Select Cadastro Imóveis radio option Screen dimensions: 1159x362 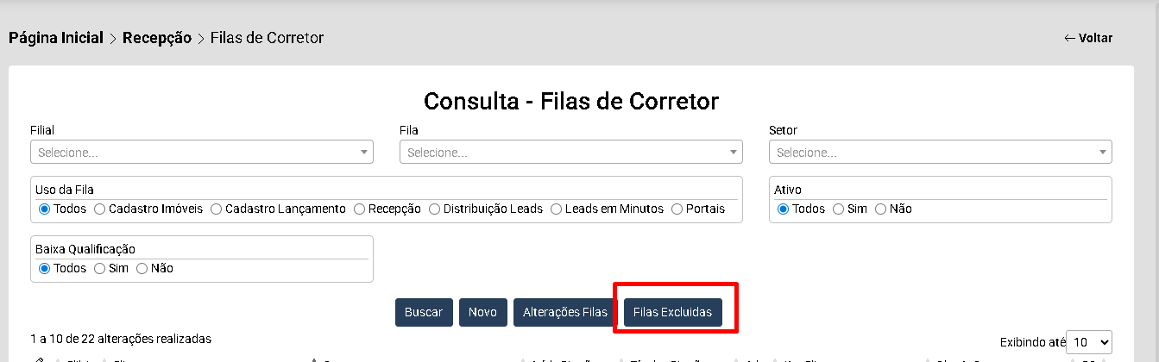coord(100,209)
